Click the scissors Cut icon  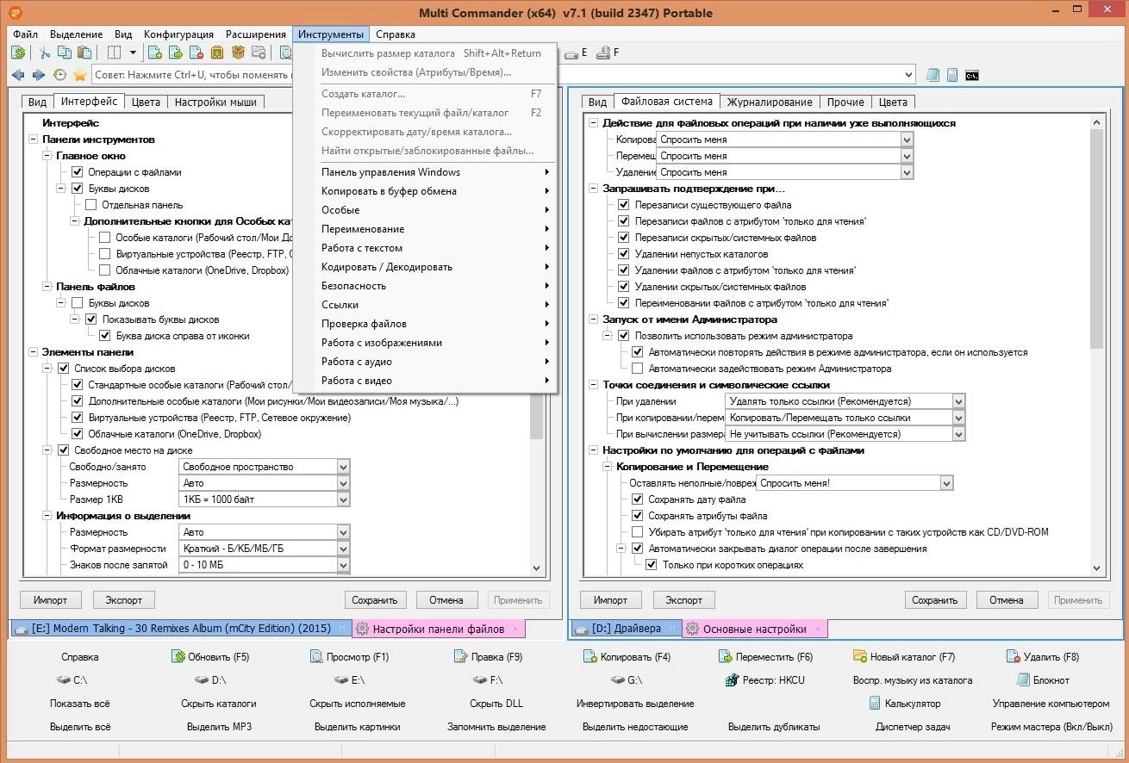click(45, 53)
